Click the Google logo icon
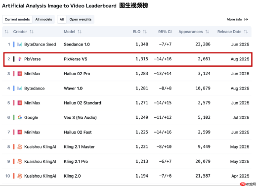Viewport: 256px width, 186px height. [x=20, y=117]
